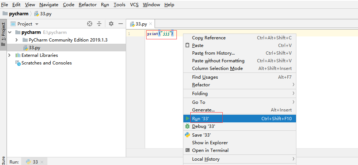The image size is (358, 165).
Task: Click the locate/scroll from source target icon
Action: [90, 24]
